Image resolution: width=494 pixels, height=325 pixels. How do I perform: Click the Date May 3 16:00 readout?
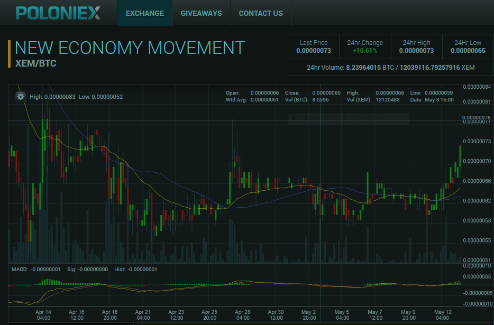pyautogui.click(x=432, y=100)
